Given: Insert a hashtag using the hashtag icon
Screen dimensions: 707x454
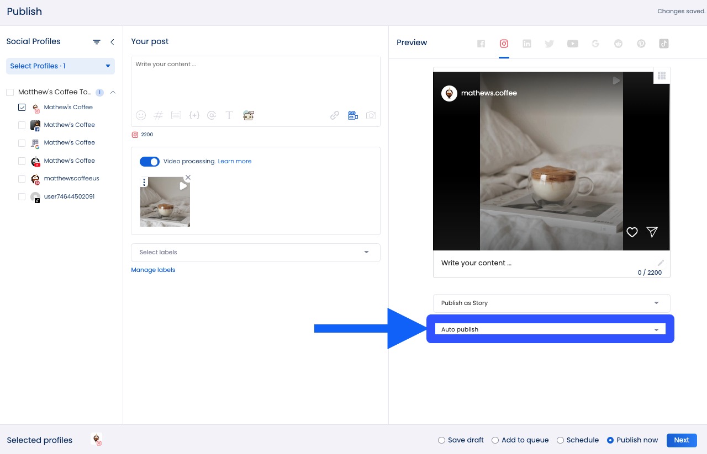Looking at the screenshot, I should 159,115.
